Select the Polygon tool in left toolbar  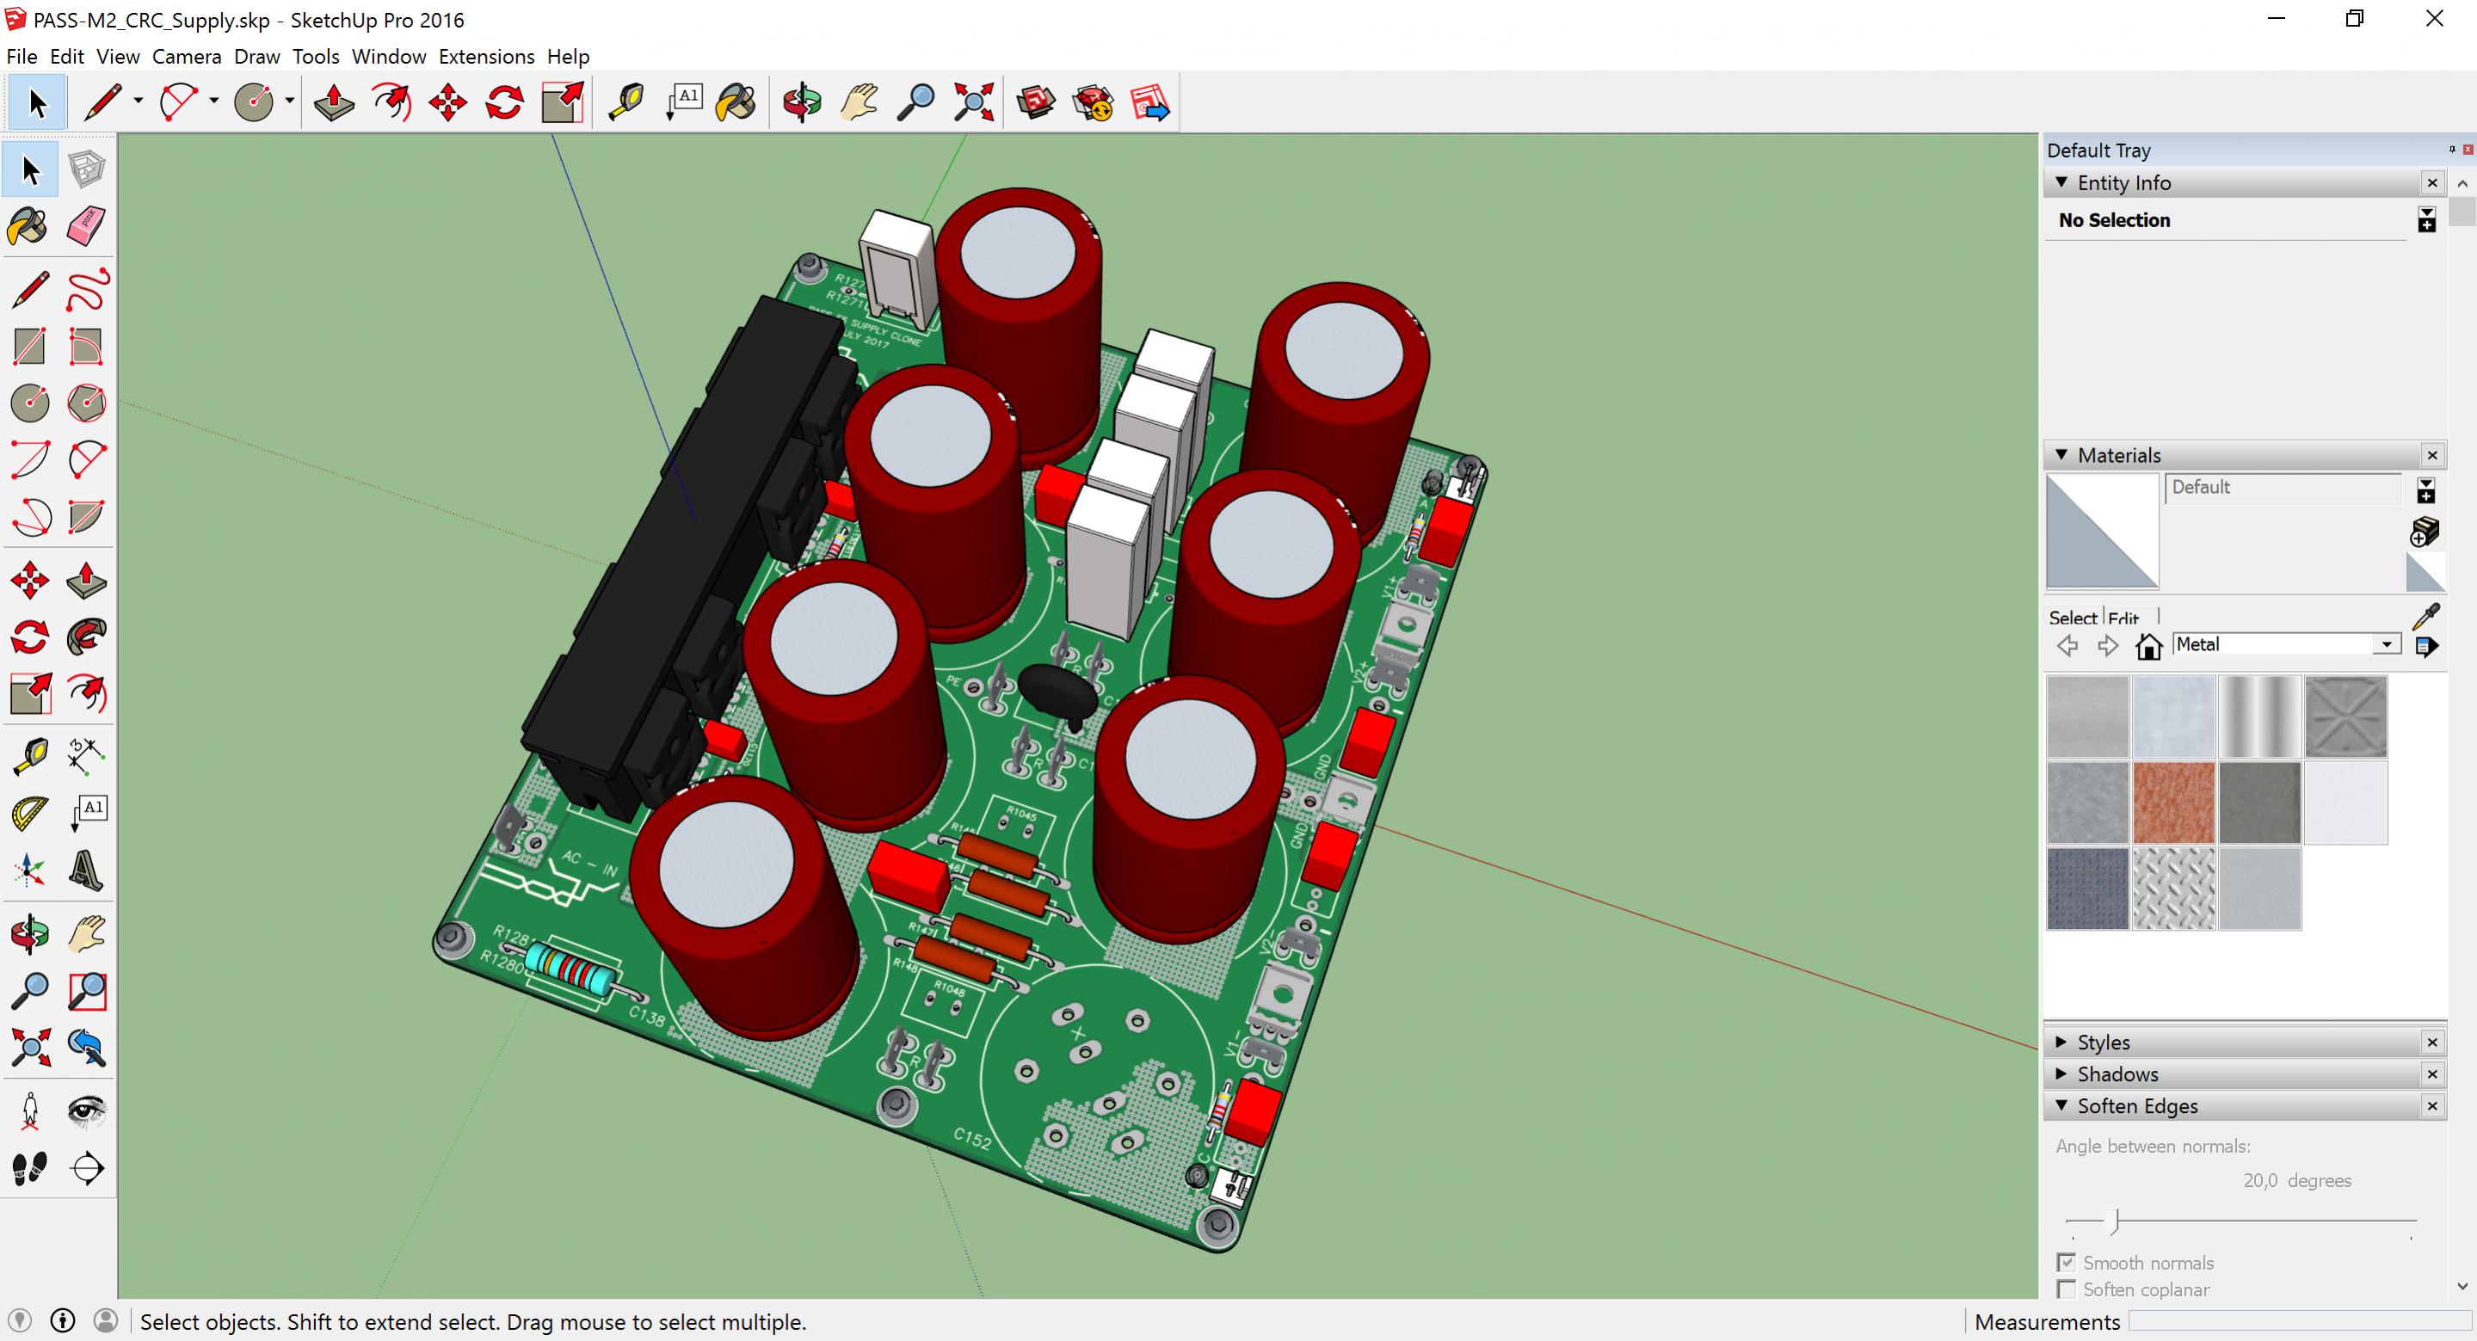pyautogui.click(x=87, y=403)
